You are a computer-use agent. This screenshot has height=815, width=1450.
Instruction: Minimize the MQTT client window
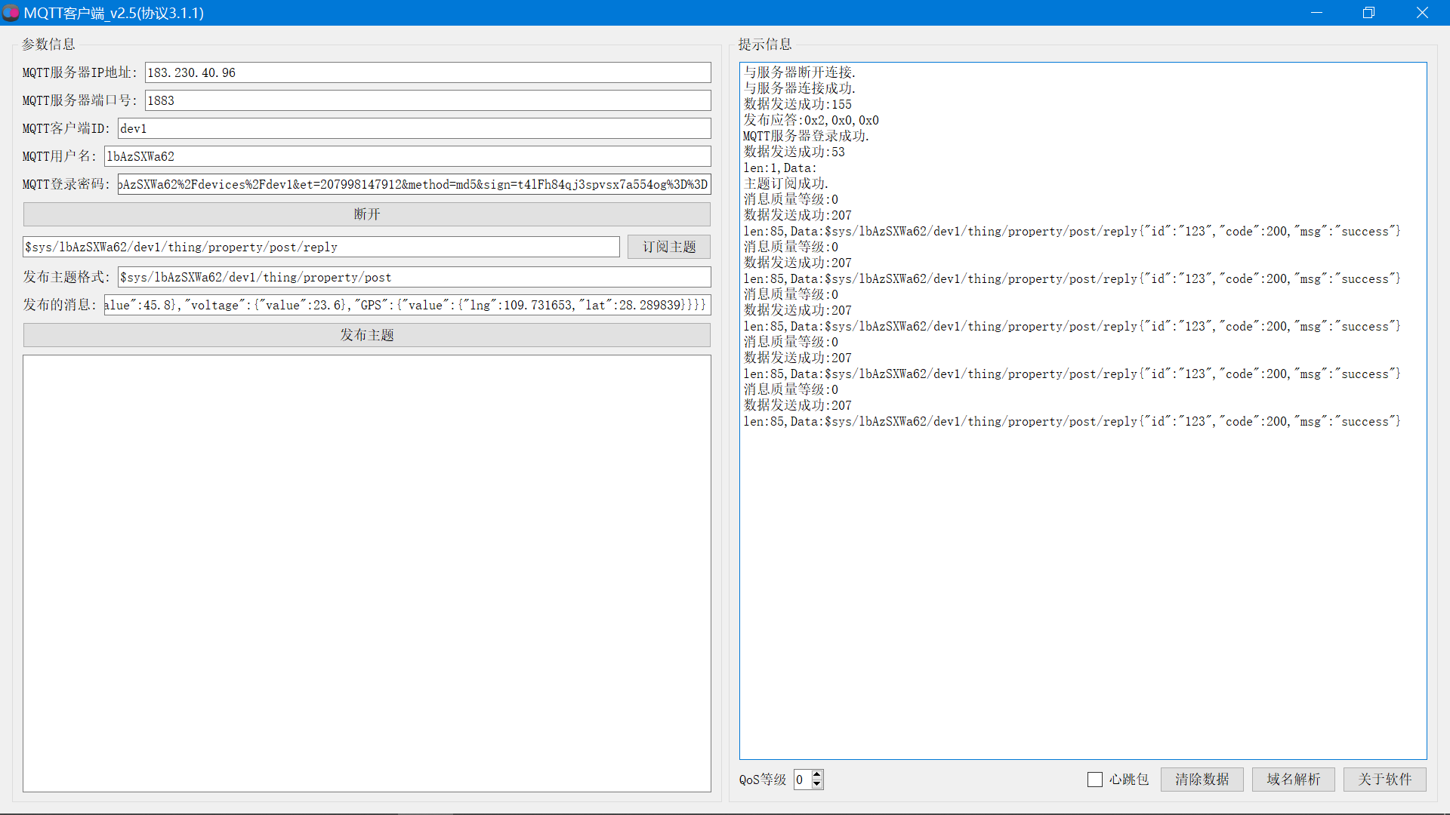tap(1316, 13)
